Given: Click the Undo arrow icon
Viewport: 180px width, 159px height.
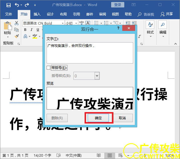Looking at the screenshot, I should pyautogui.click(x=17, y=5).
